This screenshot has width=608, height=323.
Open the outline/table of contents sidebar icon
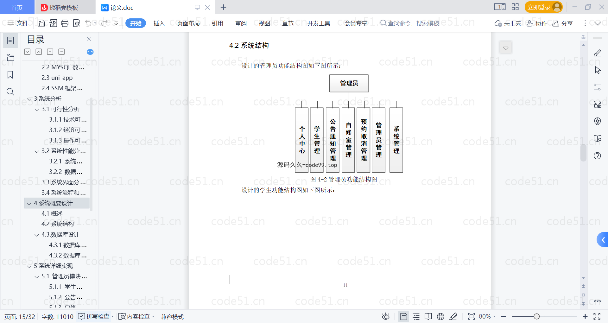pos(10,41)
